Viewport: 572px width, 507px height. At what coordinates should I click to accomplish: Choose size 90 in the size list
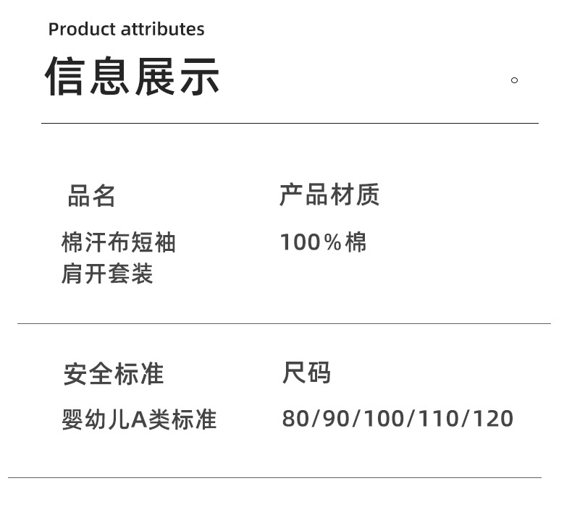point(336,419)
